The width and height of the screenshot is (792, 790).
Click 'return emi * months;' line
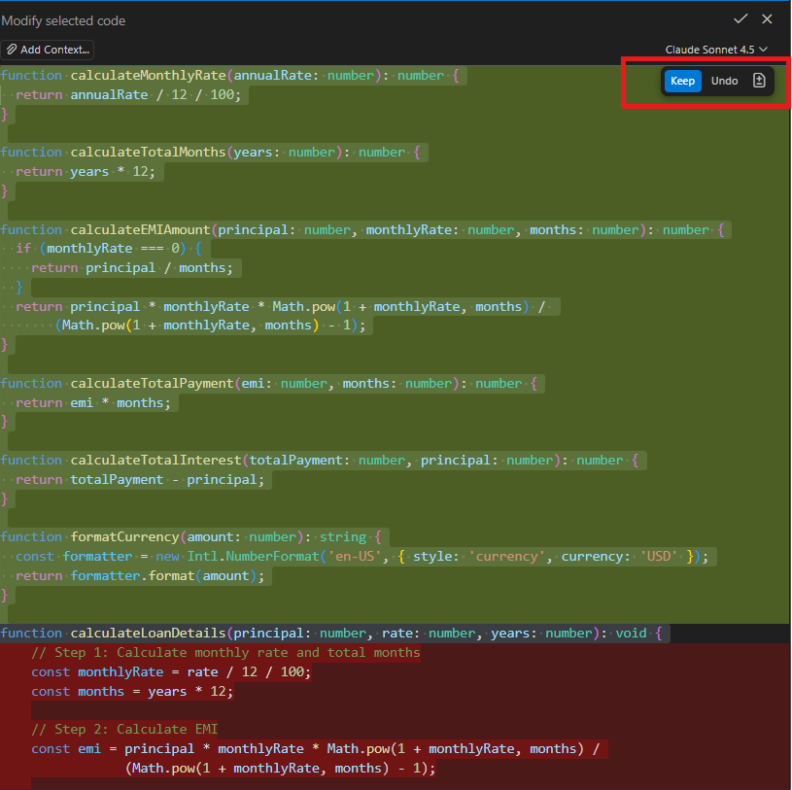pos(93,403)
